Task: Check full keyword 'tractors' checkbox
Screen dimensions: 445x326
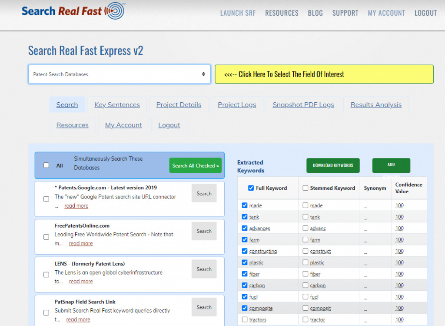Action: [245, 319]
